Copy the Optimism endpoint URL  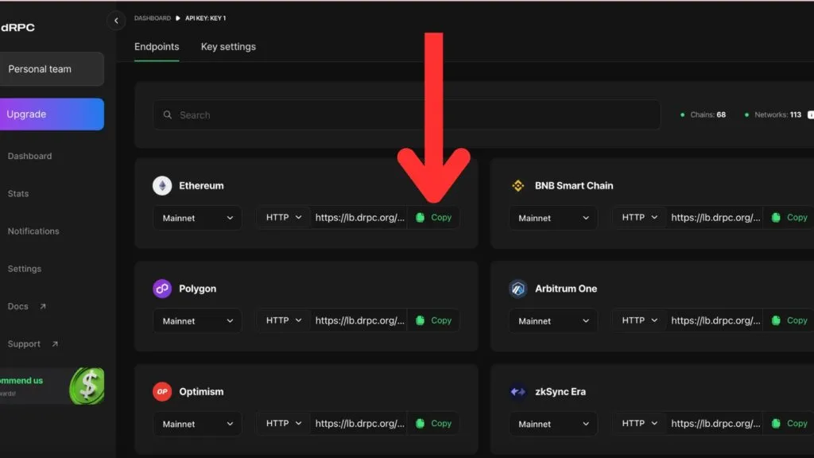[434, 423]
